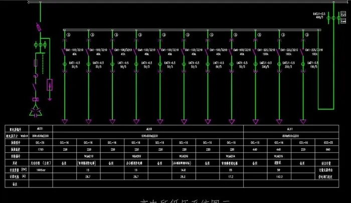Click the WLM210 circuit number cell
The image size is (351, 203).
tap(88, 156)
